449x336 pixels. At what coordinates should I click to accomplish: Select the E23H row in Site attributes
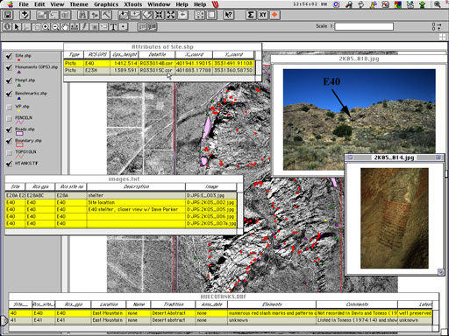[x=160, y=70]
